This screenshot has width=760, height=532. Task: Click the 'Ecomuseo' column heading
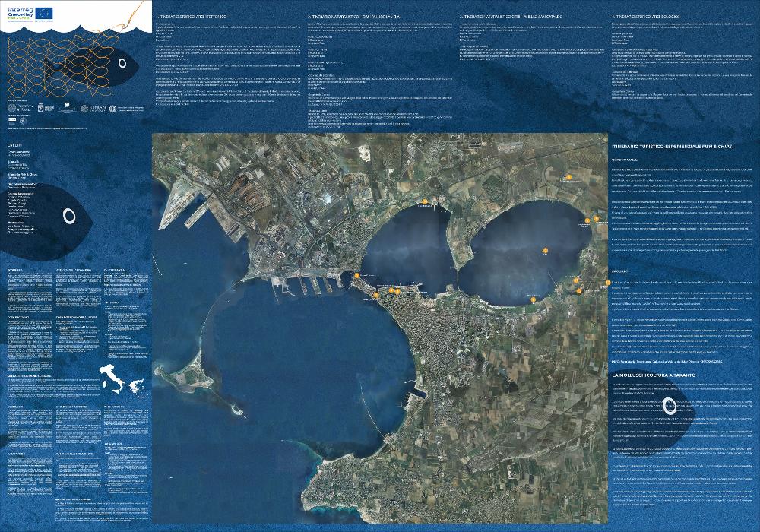(15, 271)
